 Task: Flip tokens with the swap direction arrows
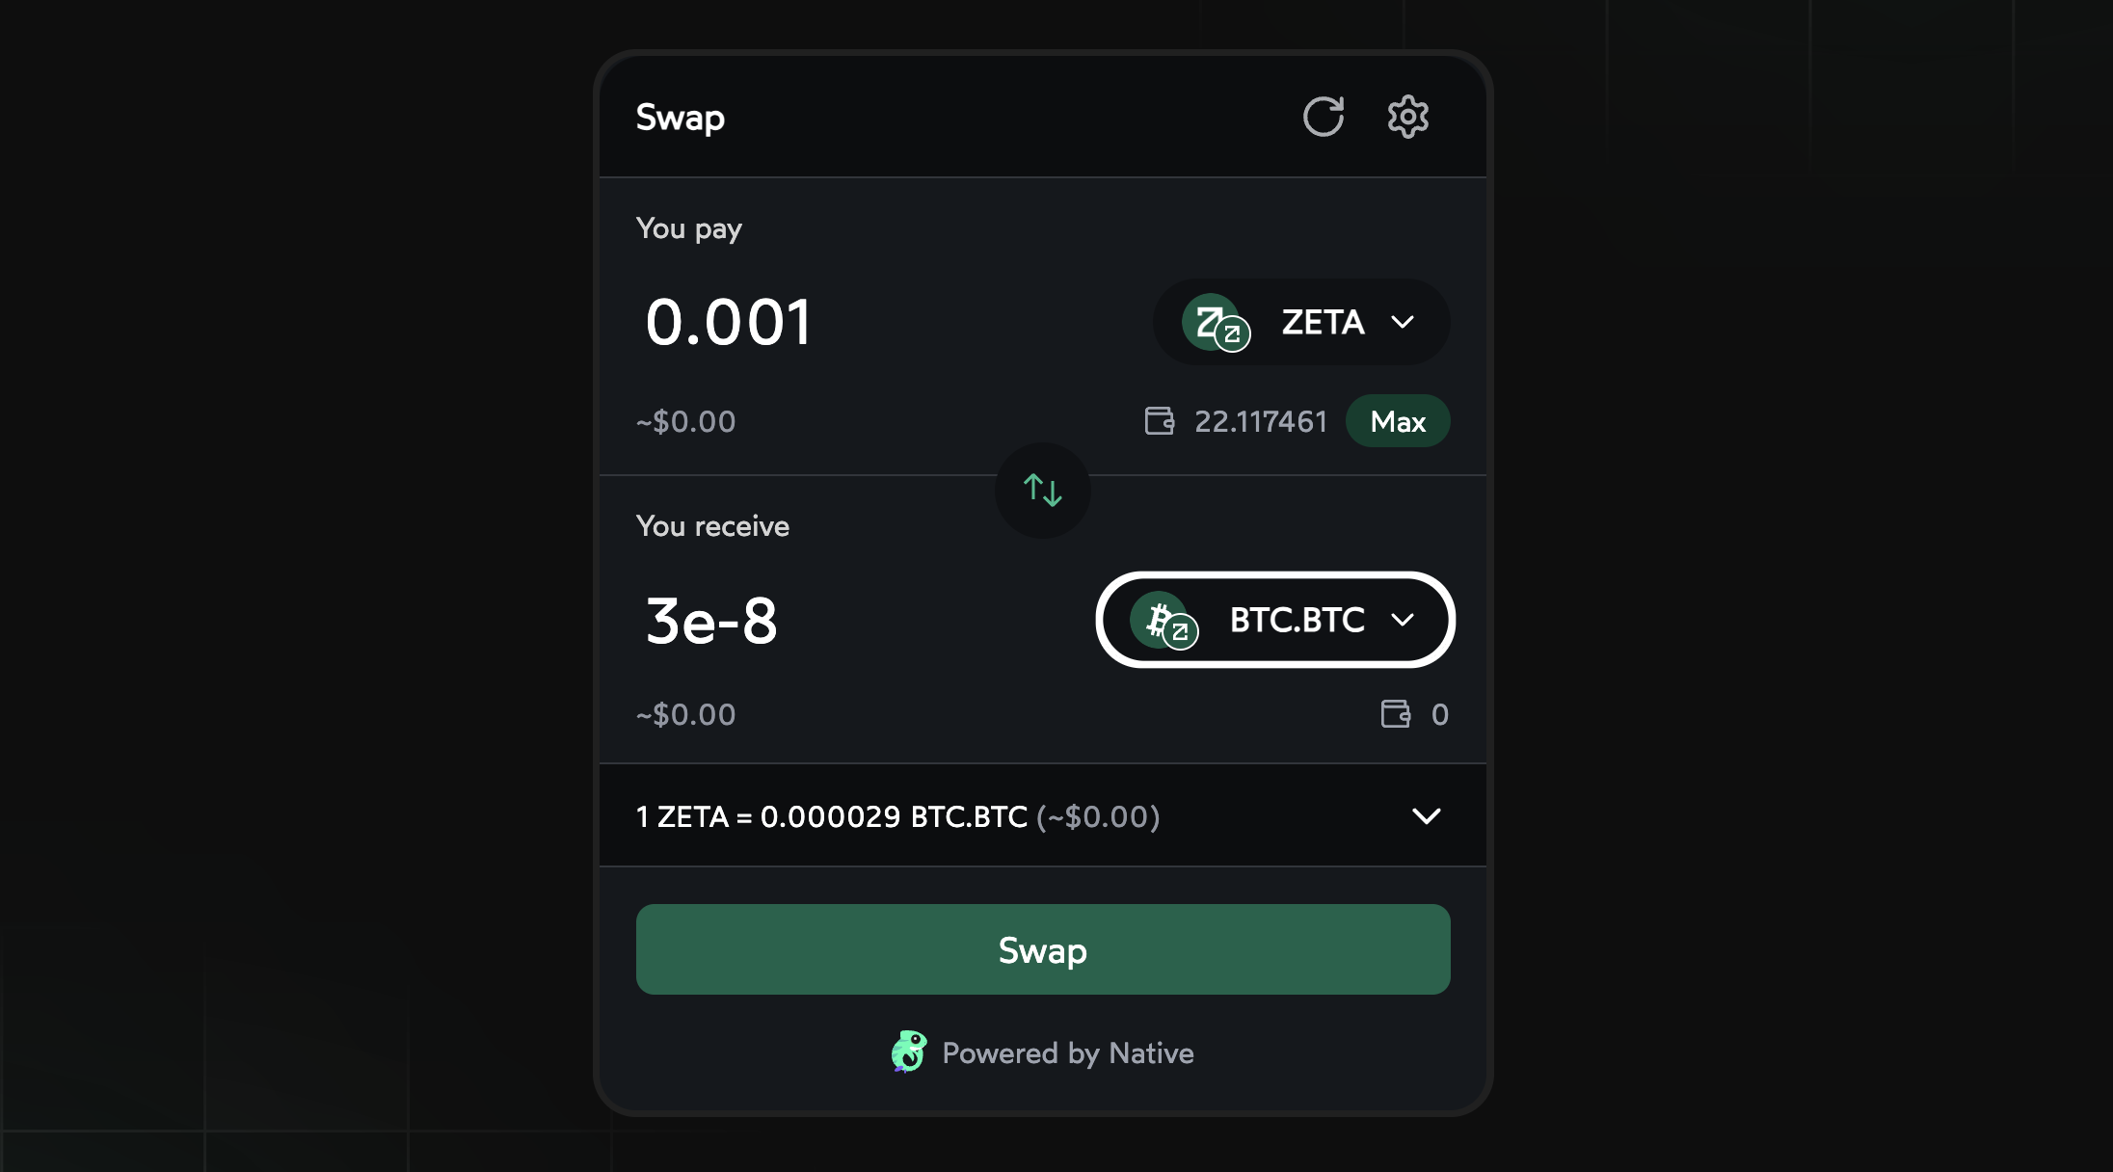click(x=1042, y=490)
